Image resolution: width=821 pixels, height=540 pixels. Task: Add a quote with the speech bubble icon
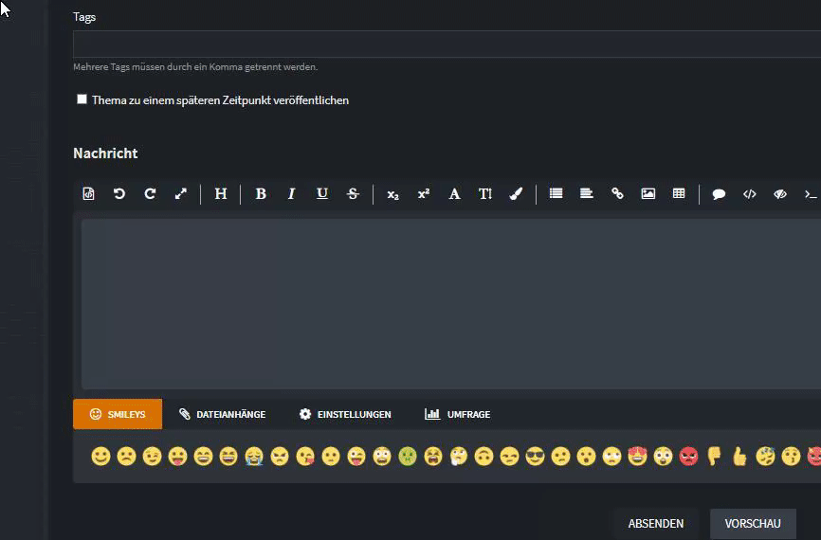point(719,194)
